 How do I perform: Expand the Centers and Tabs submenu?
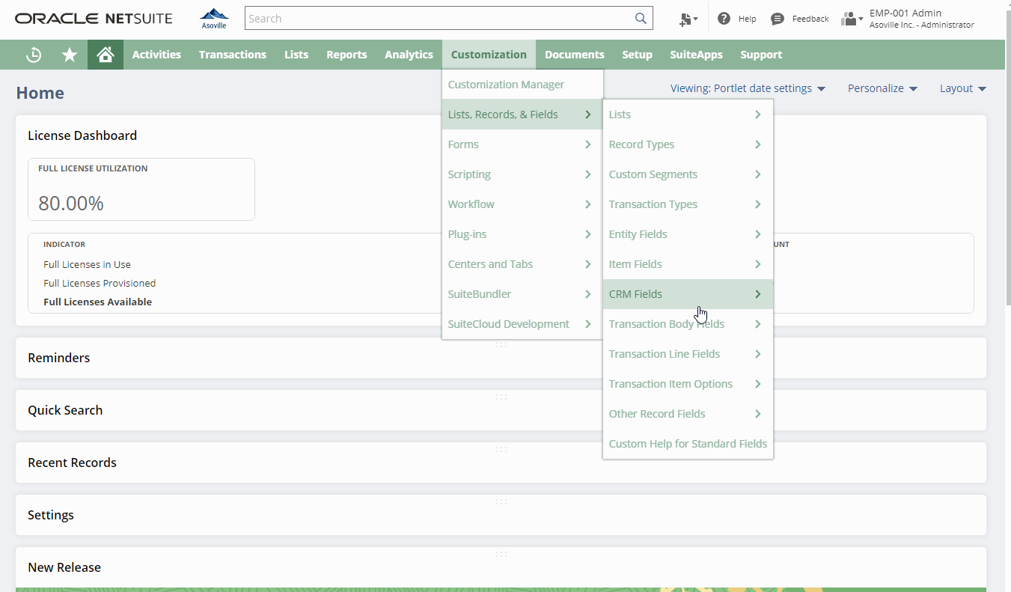[522, 264]
